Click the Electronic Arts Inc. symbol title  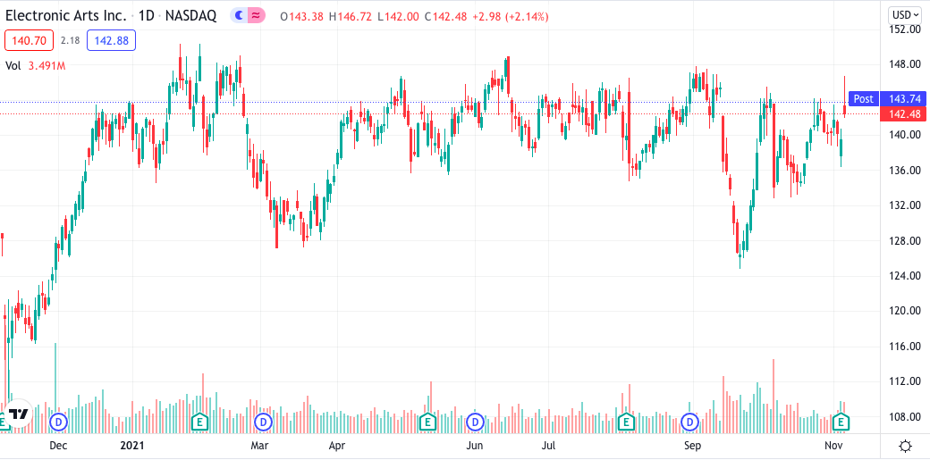65,16
